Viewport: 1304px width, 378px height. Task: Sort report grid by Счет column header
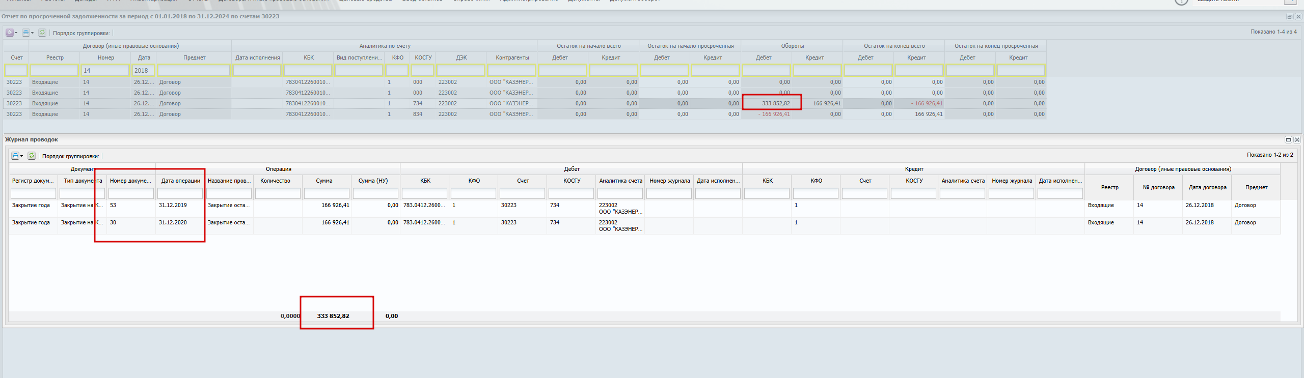pos(16,57)
